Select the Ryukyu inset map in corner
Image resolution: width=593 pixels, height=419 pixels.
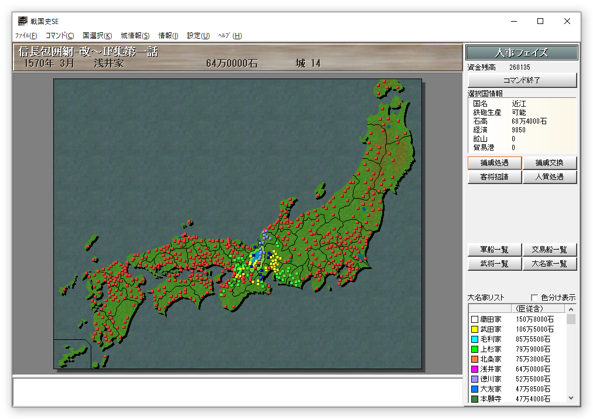tap(72, 353)
